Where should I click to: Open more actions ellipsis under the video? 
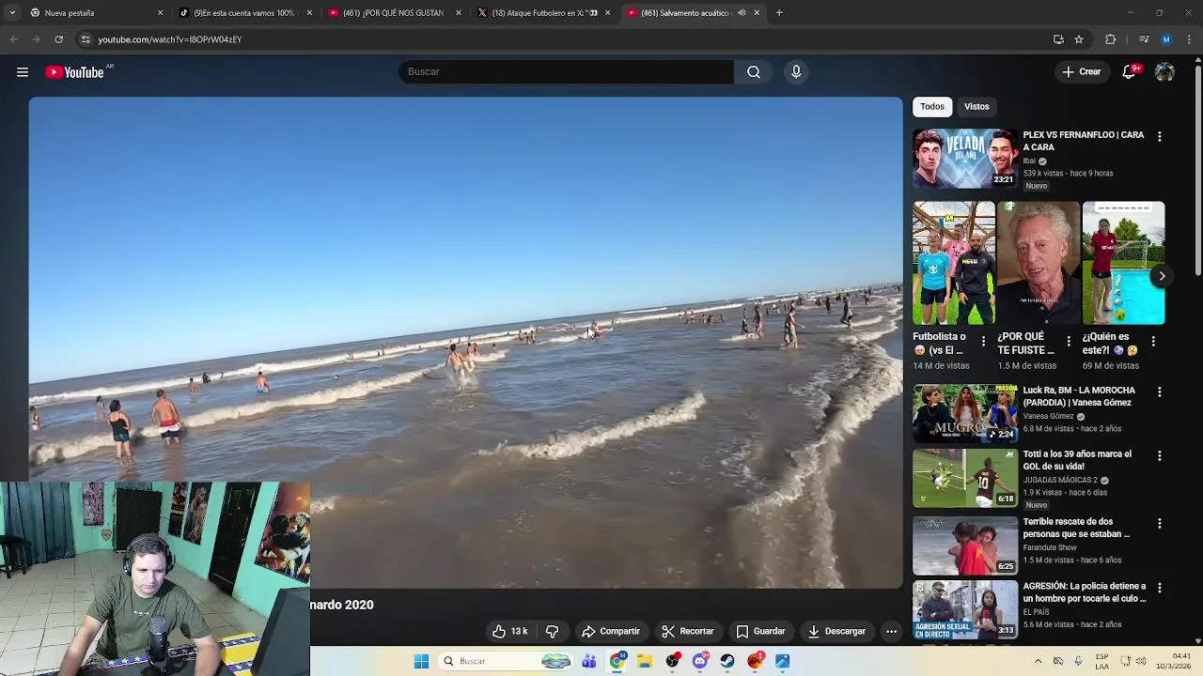coord(891,632)
